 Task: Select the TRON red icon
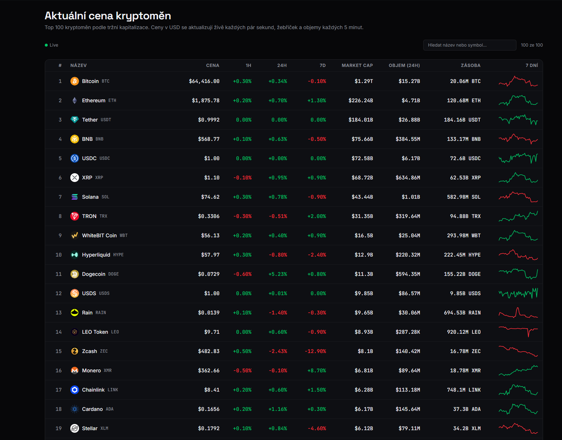point(75,216)
